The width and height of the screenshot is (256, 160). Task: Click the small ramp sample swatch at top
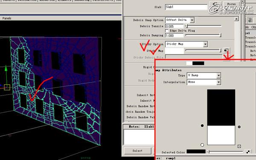[x=195, y=63]
